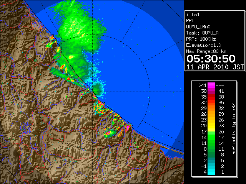Click the red 35 dBZ legend color
Image resolution: width=246 pixels, height=184 pixels.
[211, 97]
